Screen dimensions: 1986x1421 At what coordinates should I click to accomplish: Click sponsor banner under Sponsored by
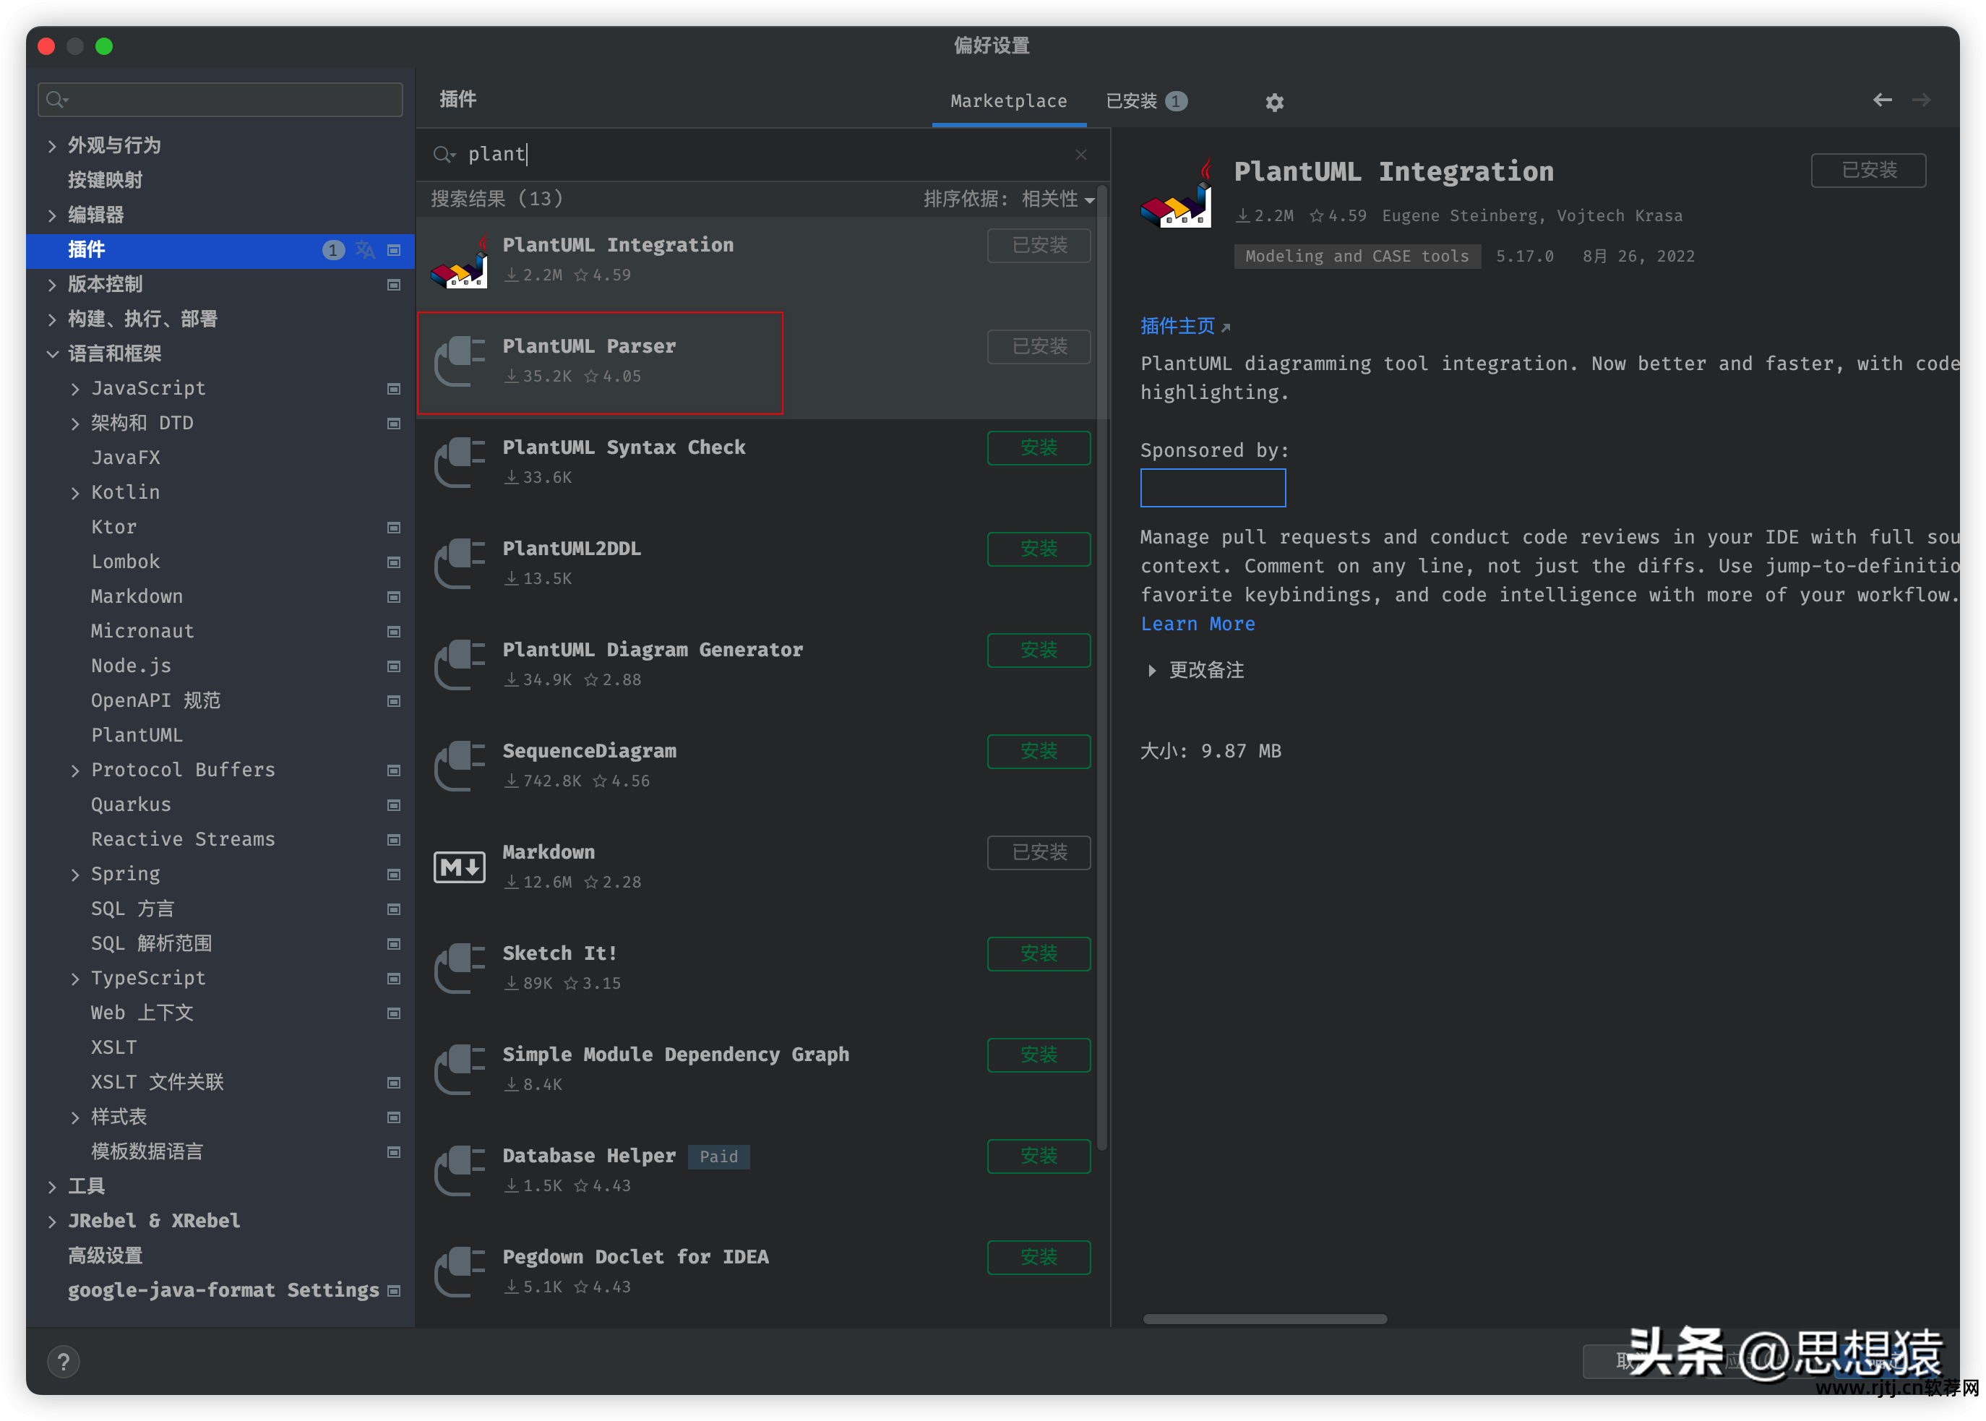pyautogui.click(x=1213, y=487)
